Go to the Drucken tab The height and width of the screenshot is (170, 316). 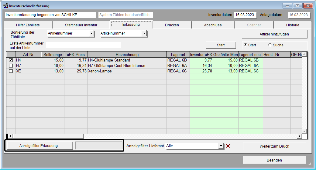(172, 25)
